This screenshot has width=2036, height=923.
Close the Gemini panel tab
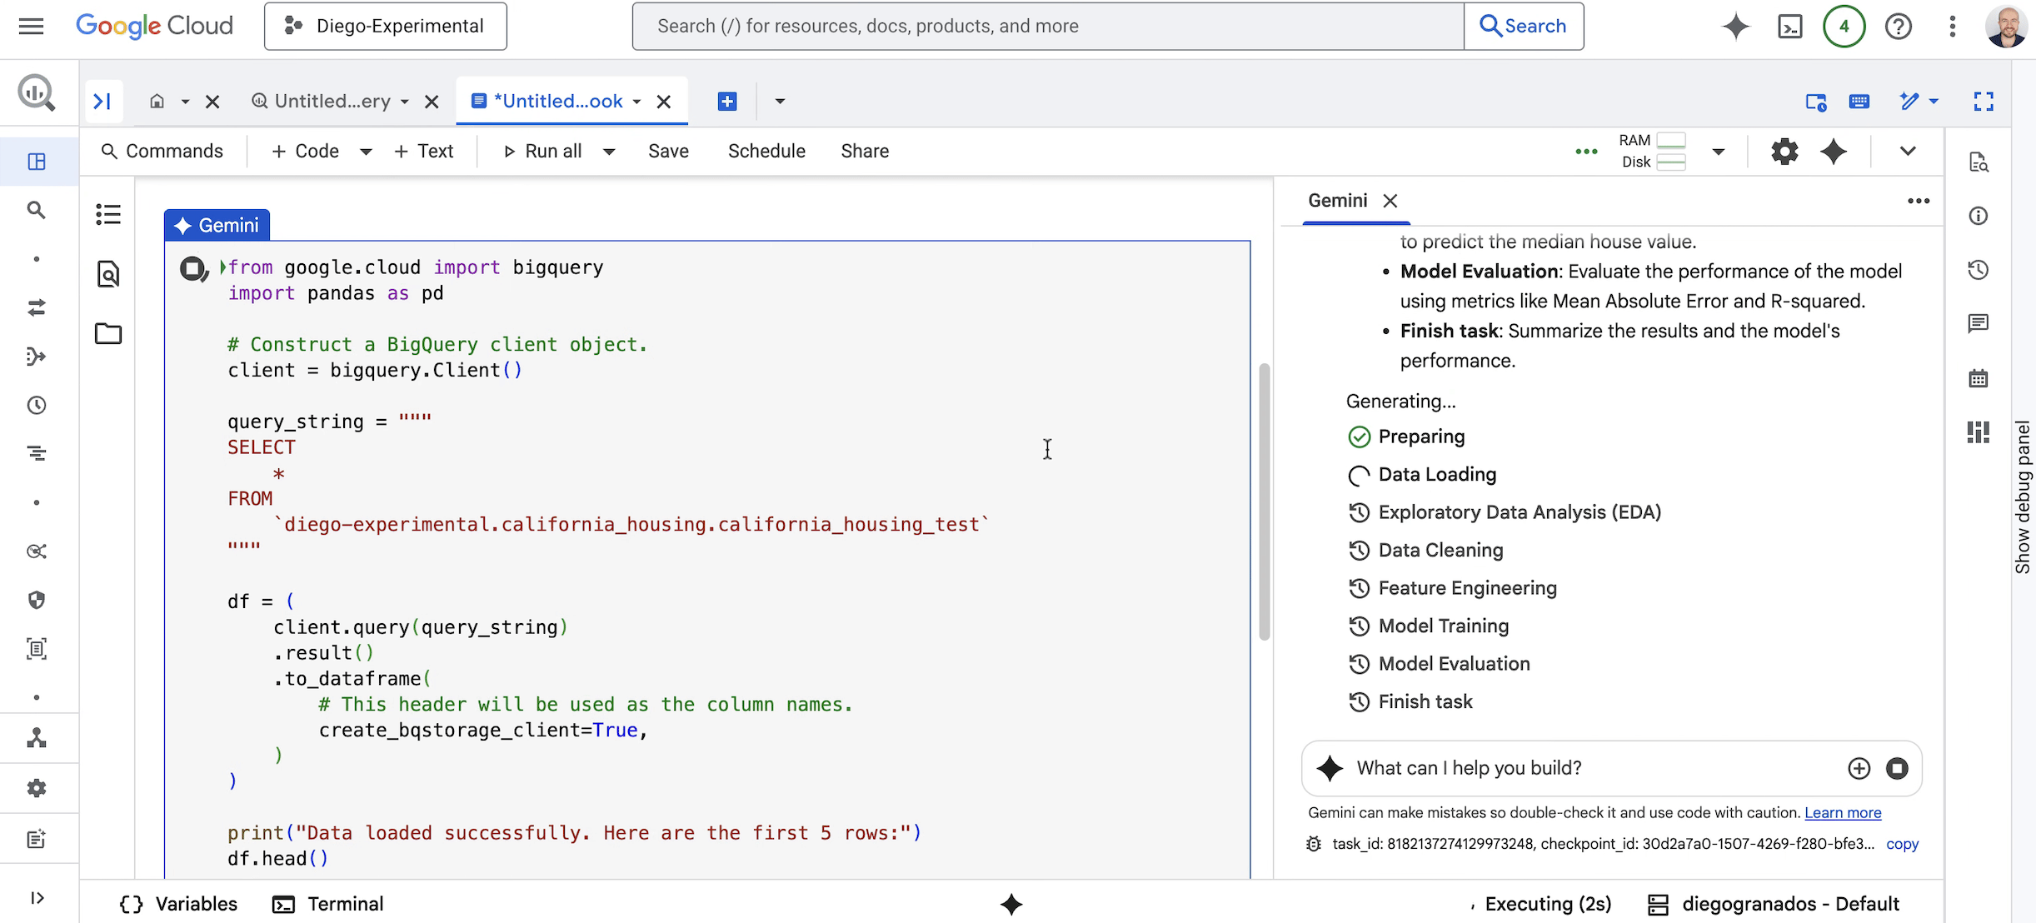point(1390,201)
